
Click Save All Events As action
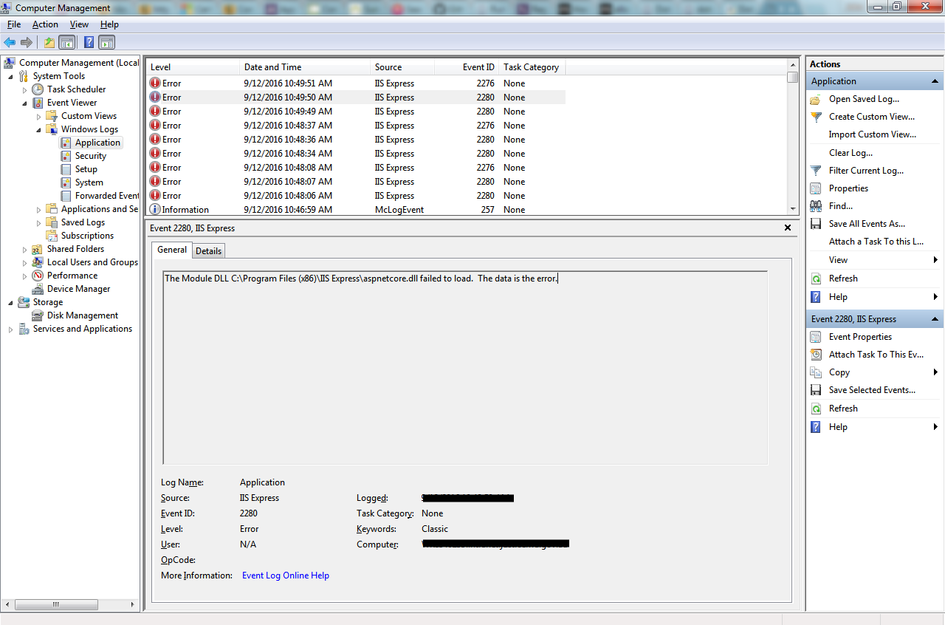pyautogui.click(x=867, y=224)
